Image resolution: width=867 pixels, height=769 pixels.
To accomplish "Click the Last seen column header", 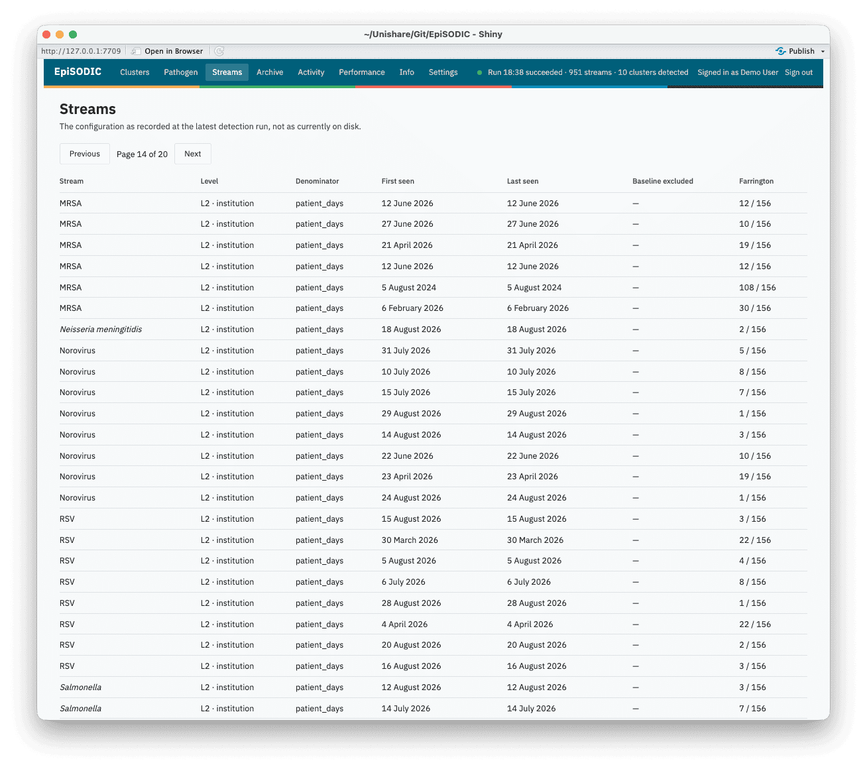I will point(523,181).
